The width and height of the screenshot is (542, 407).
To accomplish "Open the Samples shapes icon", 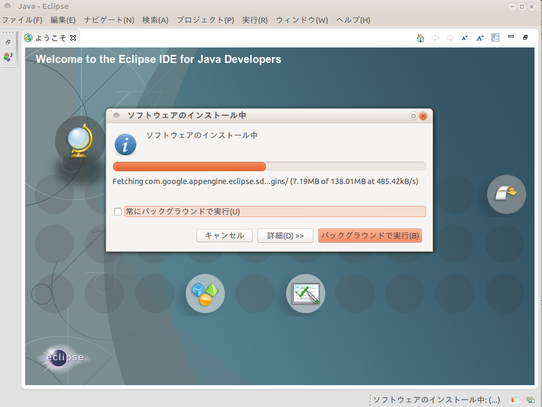I will point(206,293).
